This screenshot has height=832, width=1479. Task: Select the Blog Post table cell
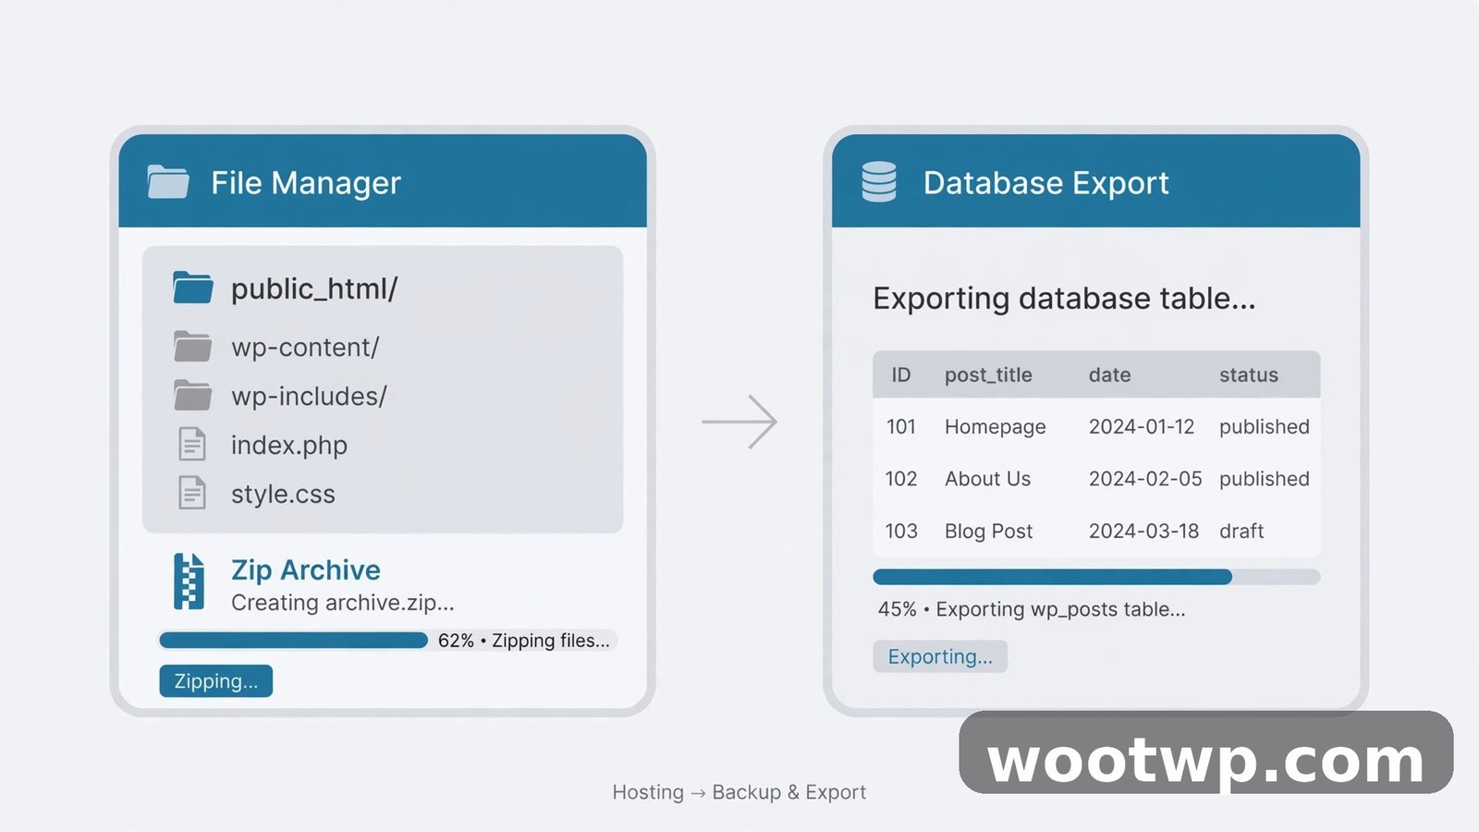click(988, 532)
